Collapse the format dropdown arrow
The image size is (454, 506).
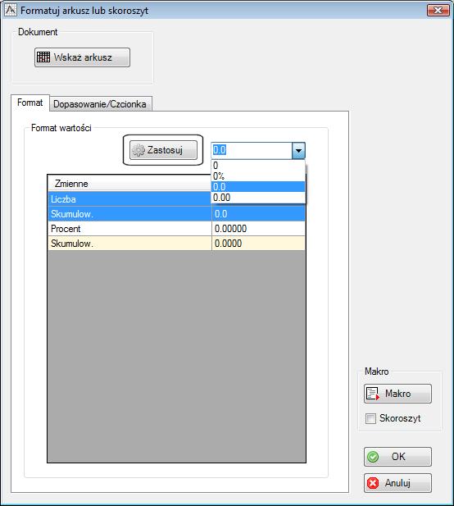pos(298,151)
